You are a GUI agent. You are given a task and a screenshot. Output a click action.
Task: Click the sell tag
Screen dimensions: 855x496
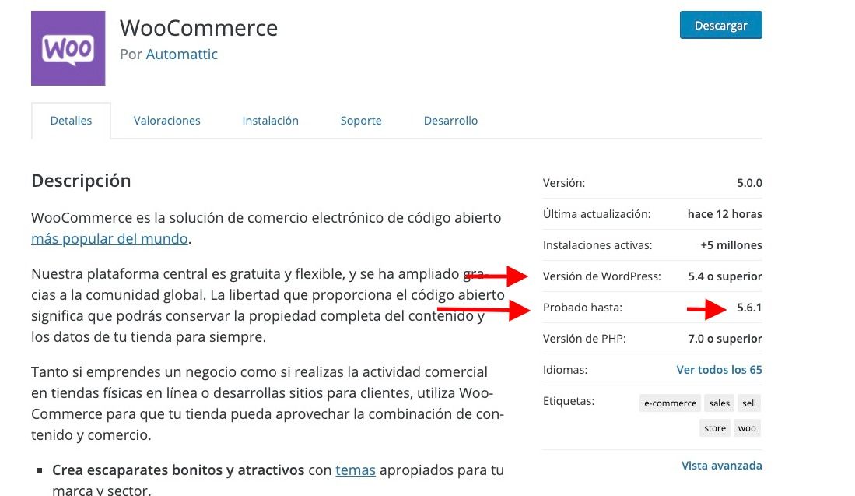tap(749, 403)
